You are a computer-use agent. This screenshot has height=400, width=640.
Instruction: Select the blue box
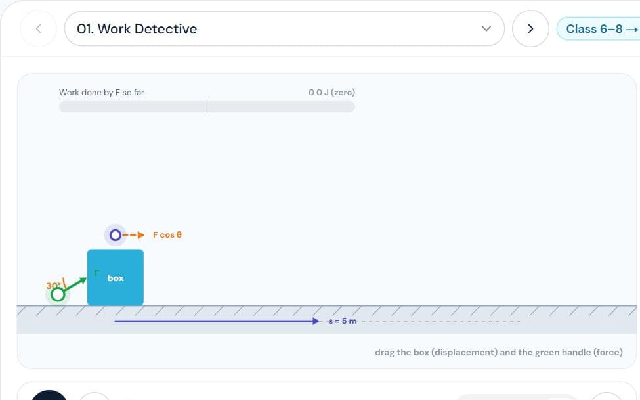click(x=116, y=277)
